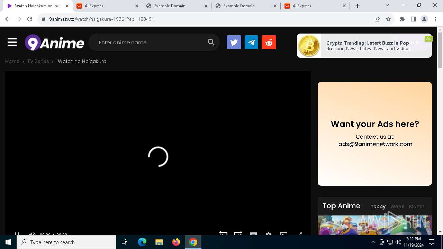Open the hamburger menu beside 9Anime logo

(12, 42)
